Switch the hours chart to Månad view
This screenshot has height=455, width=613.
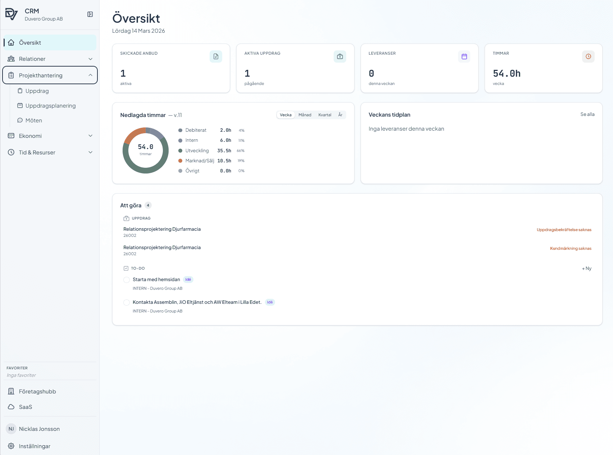coord(305,114)
